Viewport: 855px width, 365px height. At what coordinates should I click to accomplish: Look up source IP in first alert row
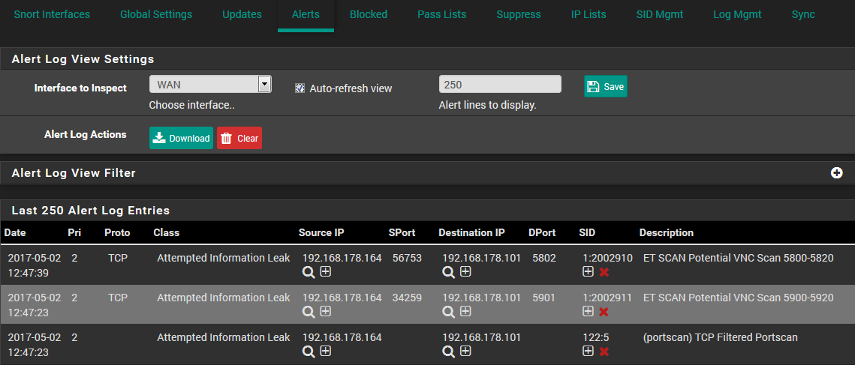click(309, 272)
